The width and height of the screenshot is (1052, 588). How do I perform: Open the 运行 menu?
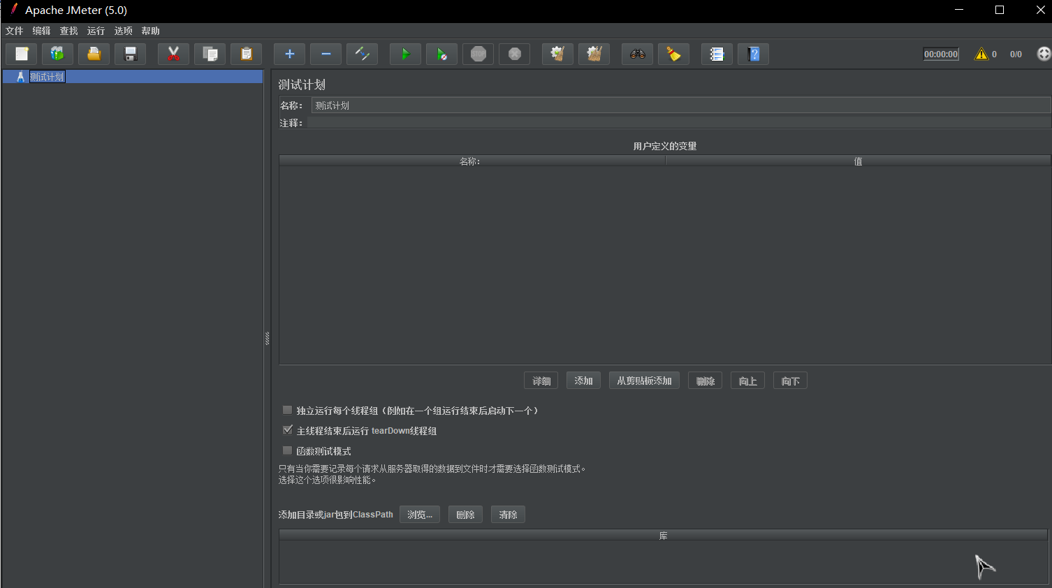point(96,31)
